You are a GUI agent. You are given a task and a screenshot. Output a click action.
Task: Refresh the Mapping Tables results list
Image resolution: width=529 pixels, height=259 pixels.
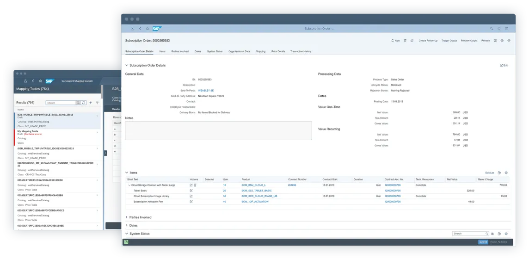coord(84,103)
